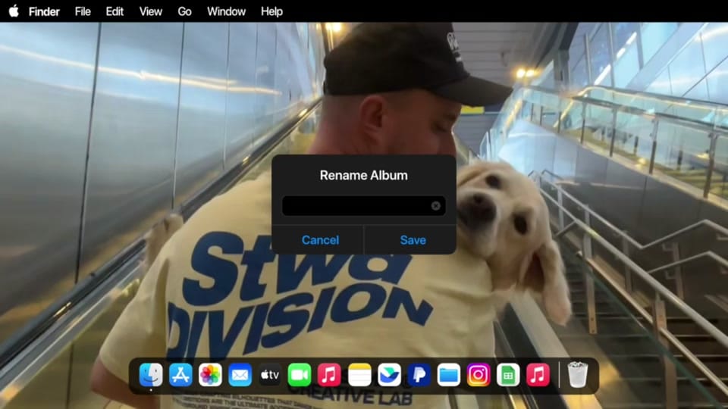Launch App Store from the Dock
The image size is (728, 409).
tap(180, 375)
